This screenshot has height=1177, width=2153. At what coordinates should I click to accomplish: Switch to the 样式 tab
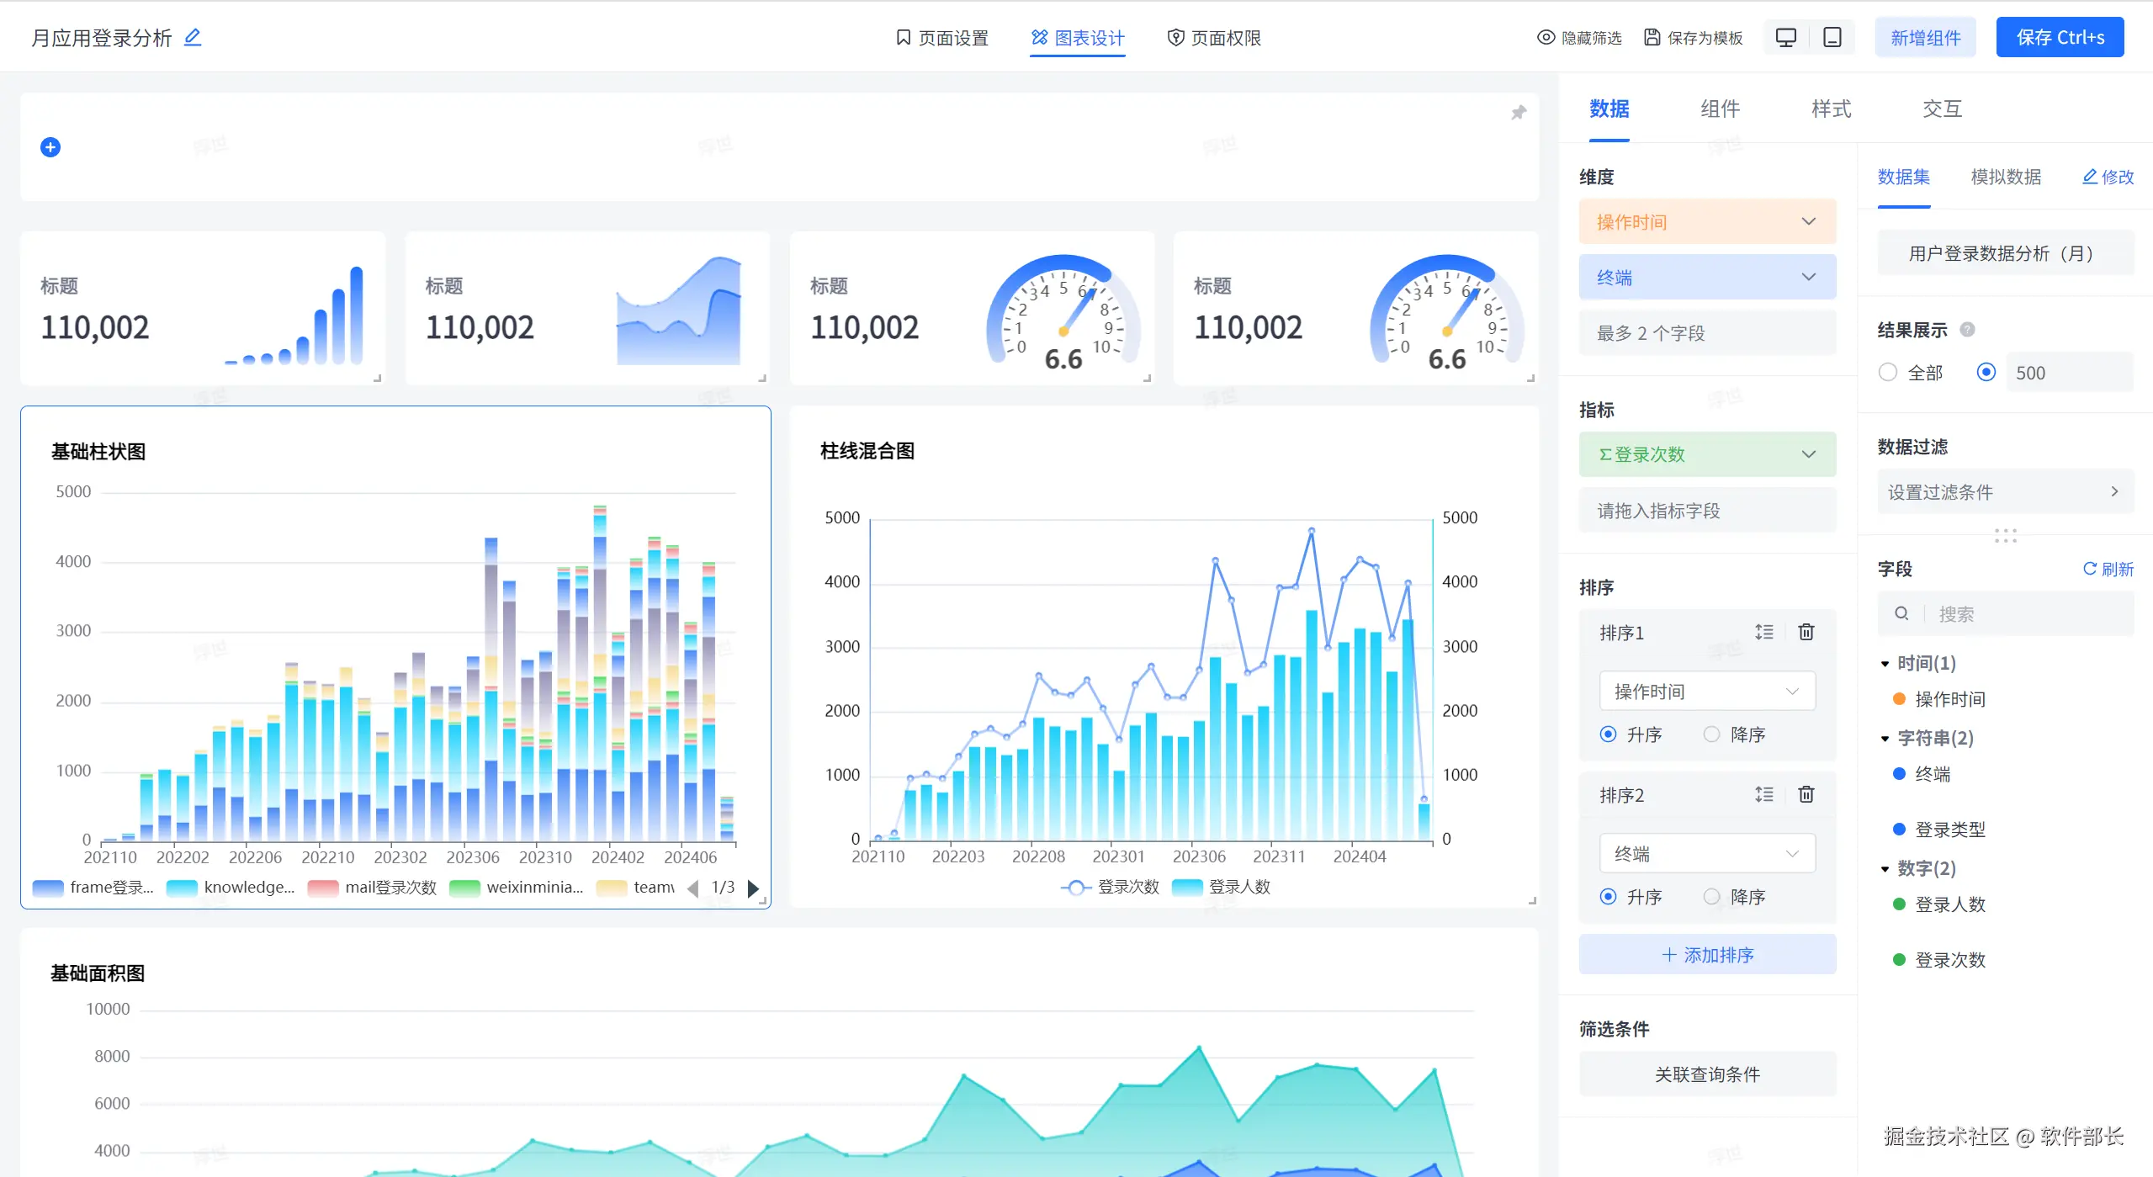[1831, 109]
